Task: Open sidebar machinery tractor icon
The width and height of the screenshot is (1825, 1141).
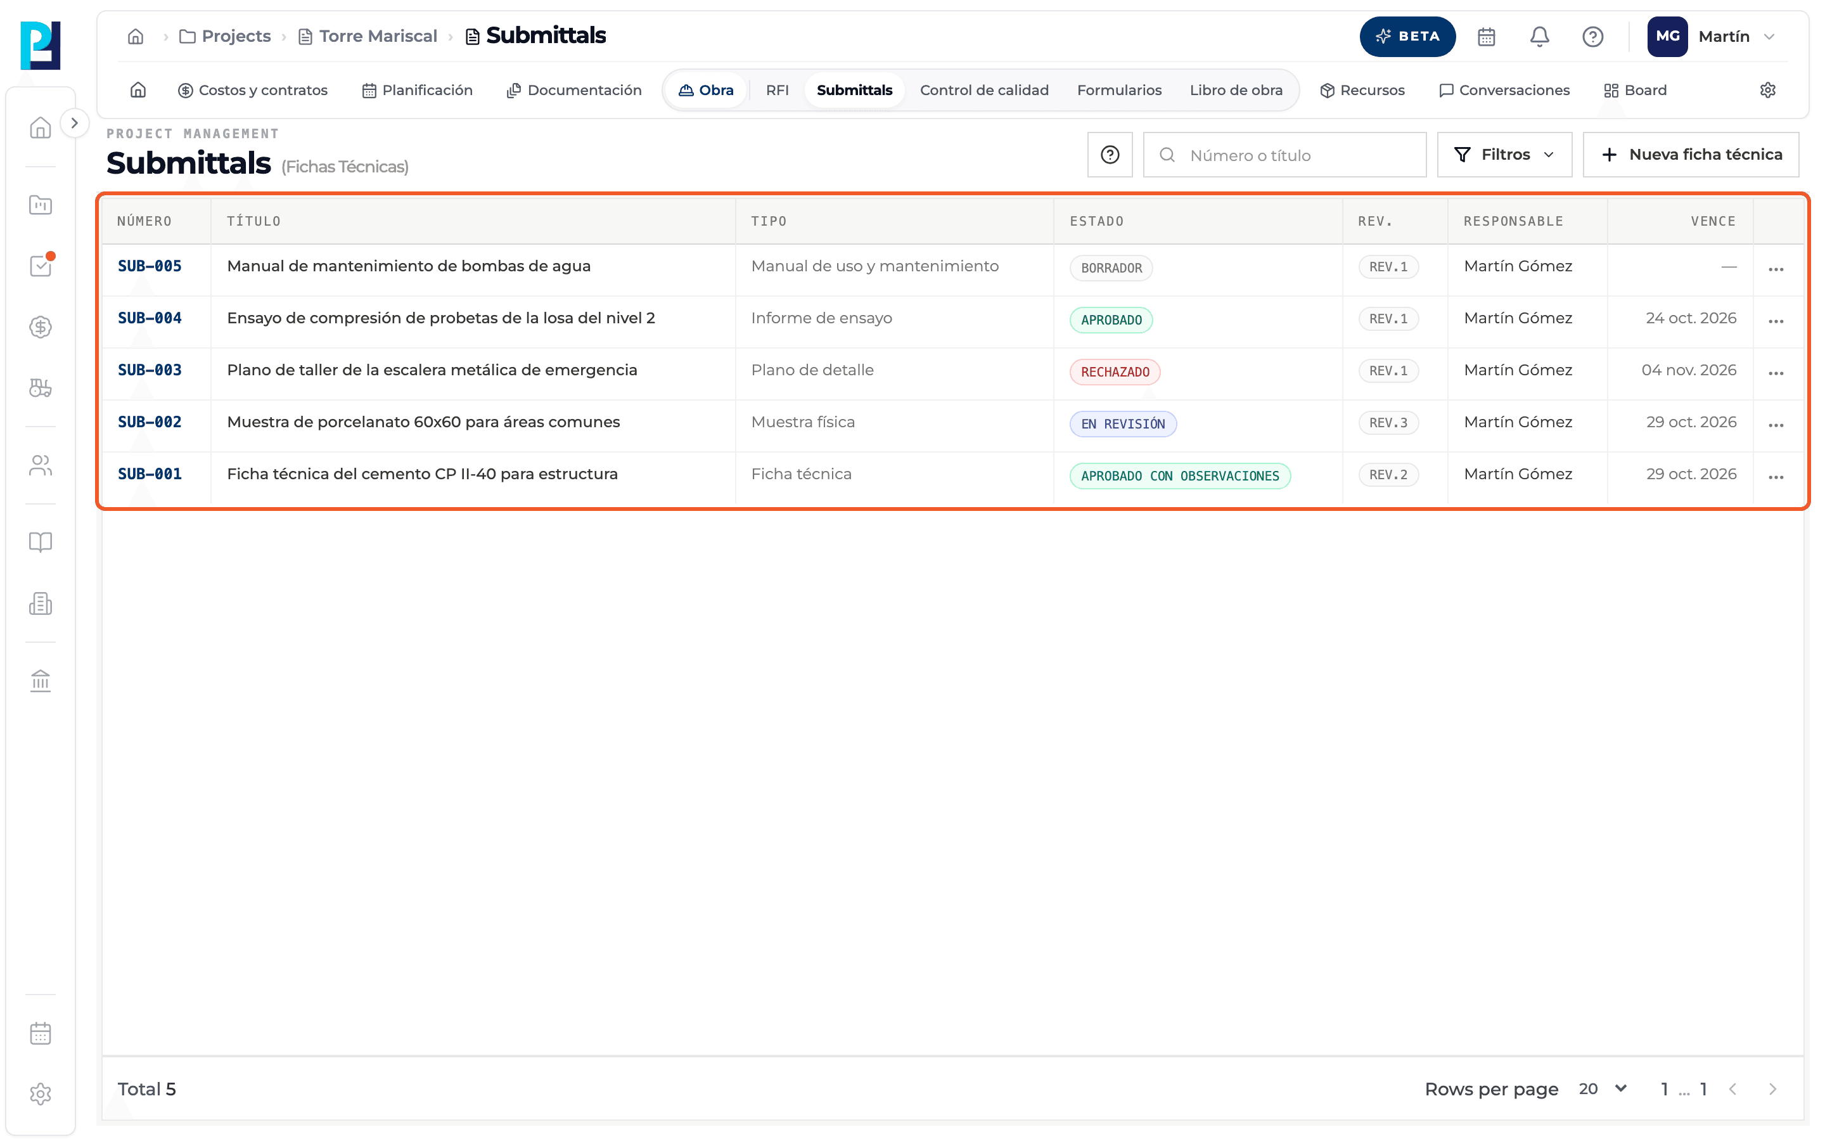Action: tap(41, 388)
